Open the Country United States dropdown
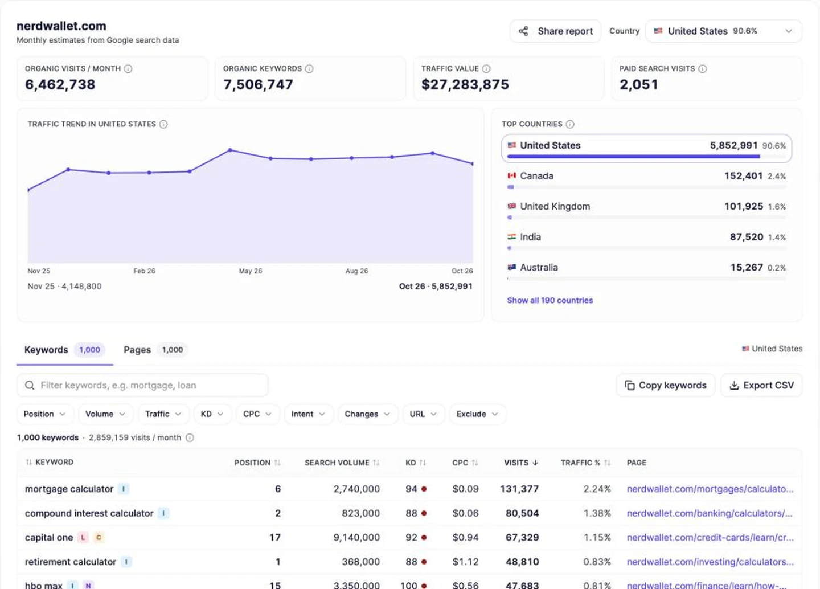 tap(724, 31)
